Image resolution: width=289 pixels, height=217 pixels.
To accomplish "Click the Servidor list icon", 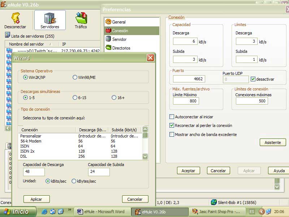I will [x=108, y=39].
